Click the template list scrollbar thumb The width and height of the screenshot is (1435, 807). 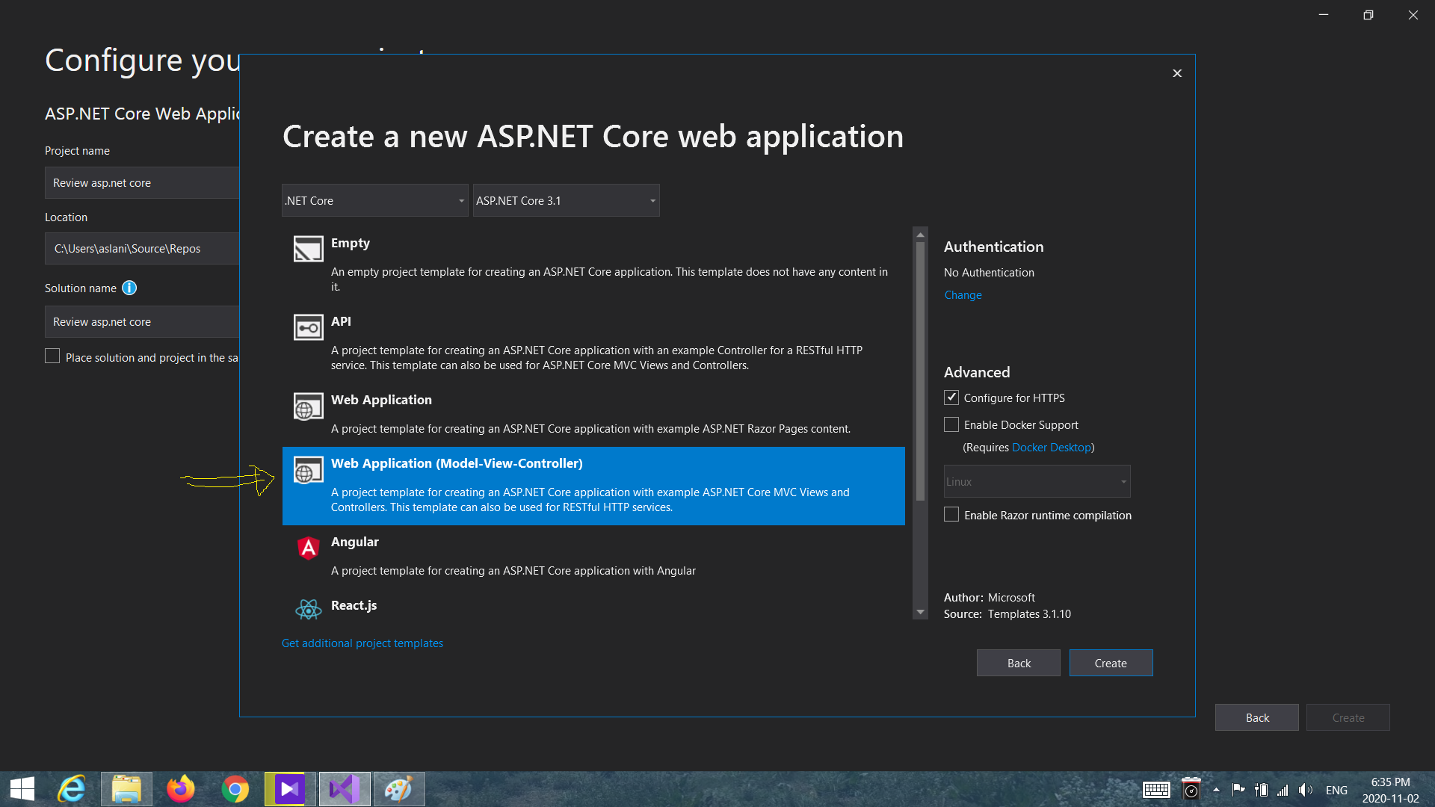coord(920,371)
